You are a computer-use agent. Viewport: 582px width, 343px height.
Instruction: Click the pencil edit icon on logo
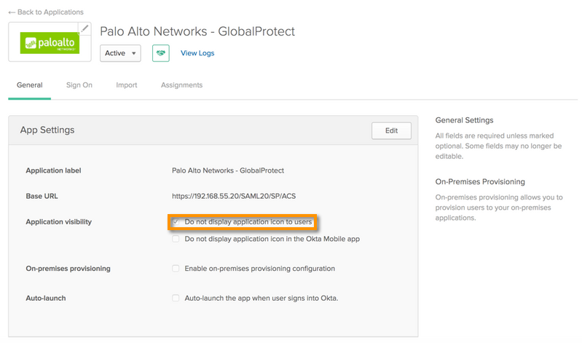(84, 28)
